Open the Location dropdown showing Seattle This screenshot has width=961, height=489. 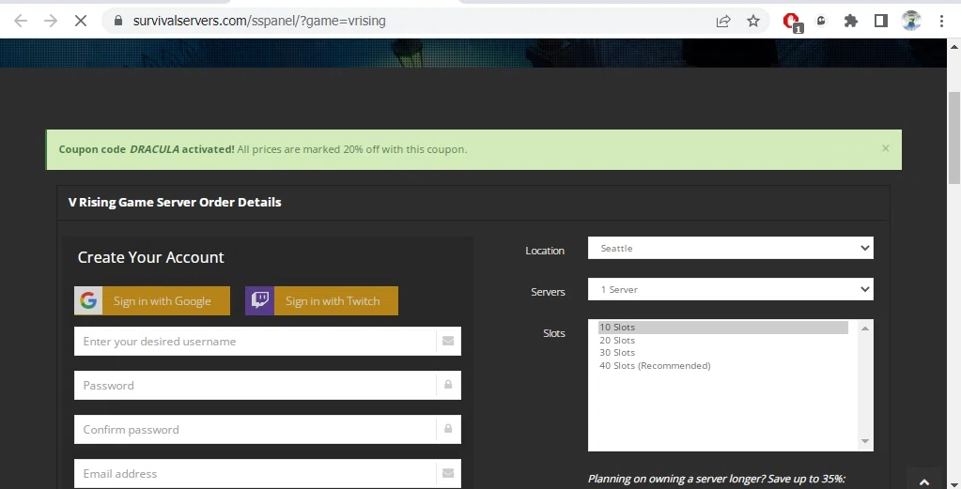click(x=731, y=248)
